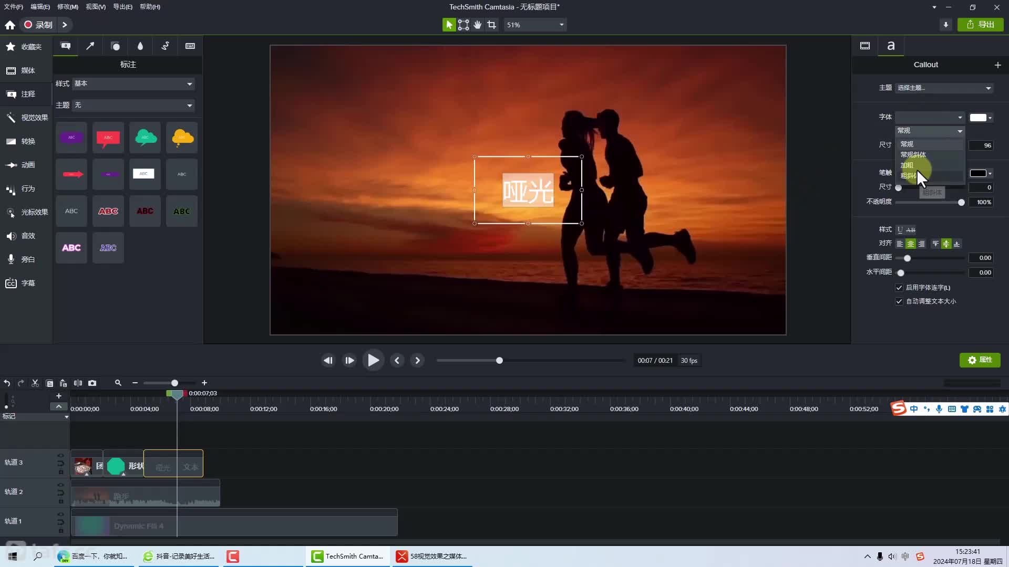Expand the 主题 无 theme dropdown
This screenshot has width=1009, height=567.
(133, 106)
